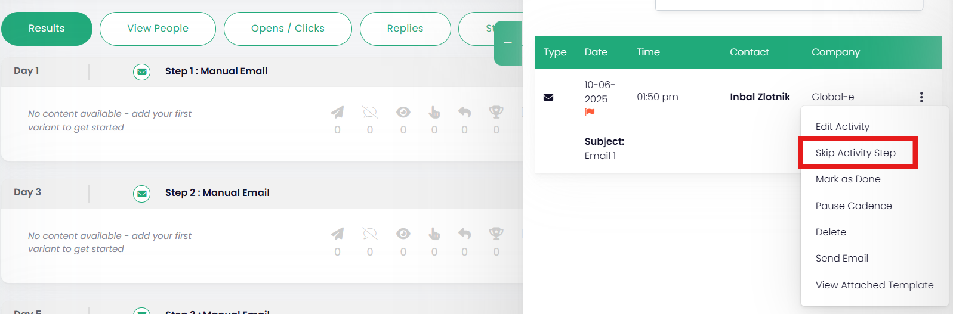Open the Replies tab
Image resolution: width=953 pixels, height=314 pixels.
coord(405,29)
